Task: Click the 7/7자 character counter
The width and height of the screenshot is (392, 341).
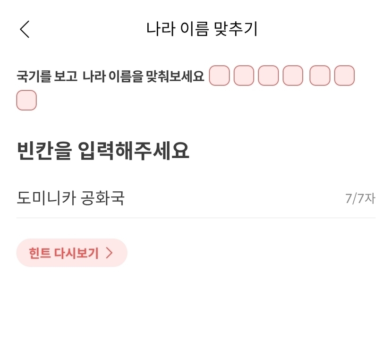Action: tap(360, 199)
